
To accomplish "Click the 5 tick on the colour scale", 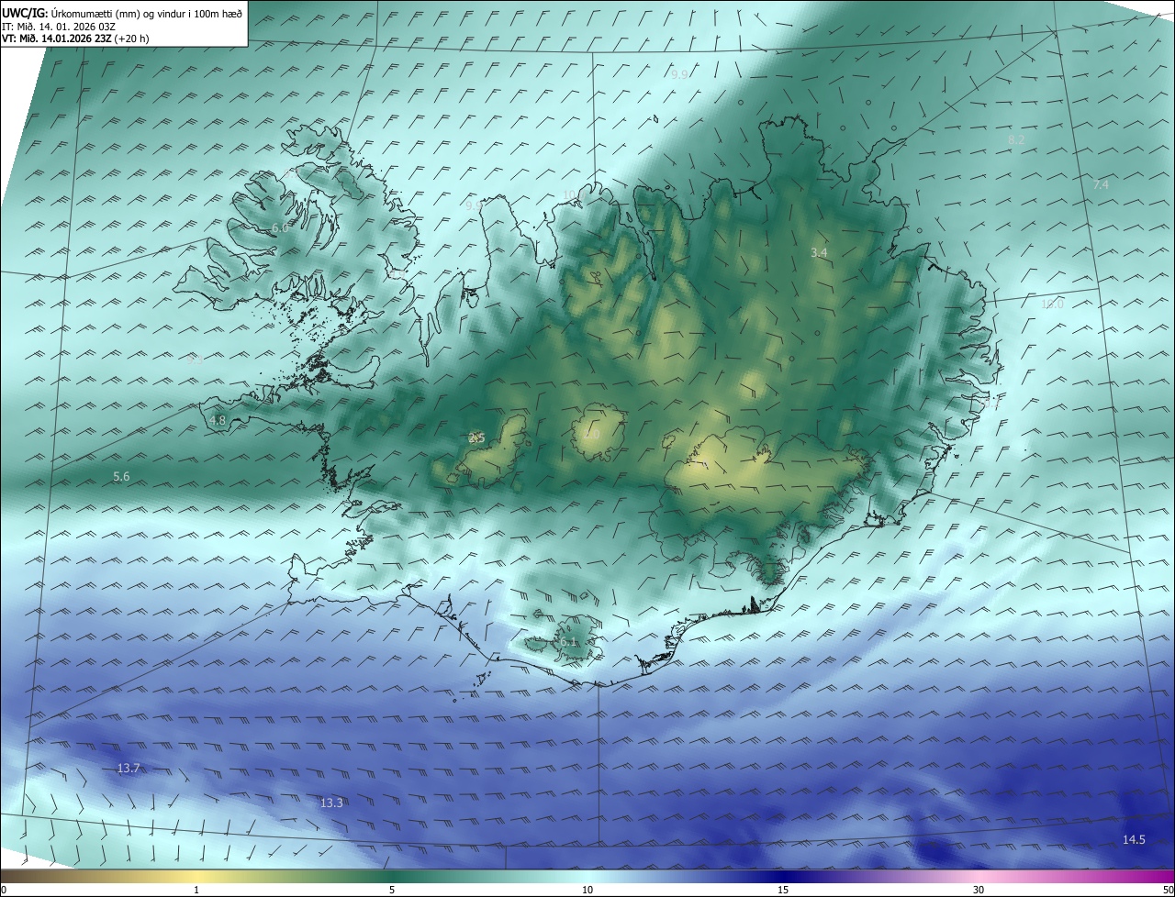I will (392, 891).
